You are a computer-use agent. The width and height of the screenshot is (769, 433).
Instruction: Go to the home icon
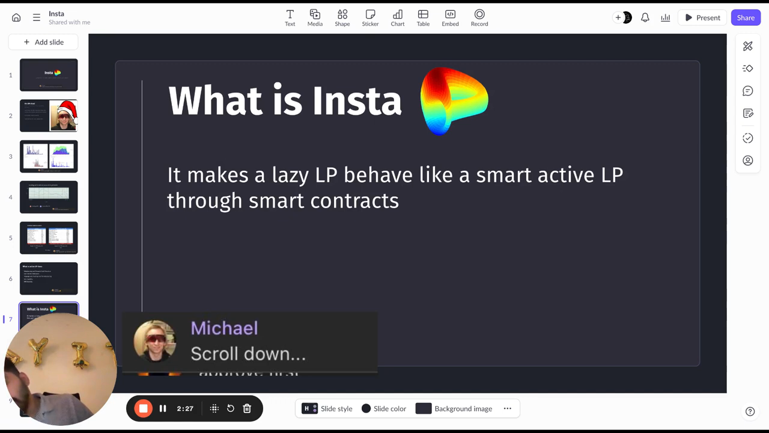(x=16, y=18)
